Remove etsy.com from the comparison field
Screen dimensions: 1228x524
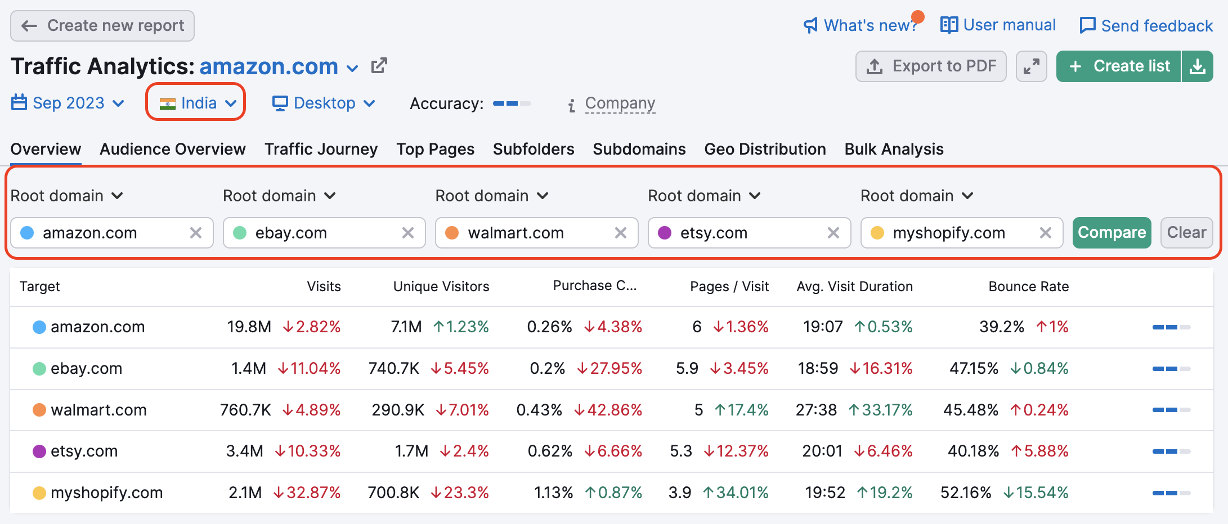pos(833,233)
